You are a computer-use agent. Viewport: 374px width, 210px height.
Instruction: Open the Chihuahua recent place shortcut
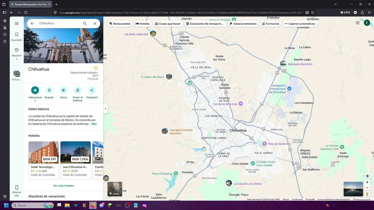[17, 76]
